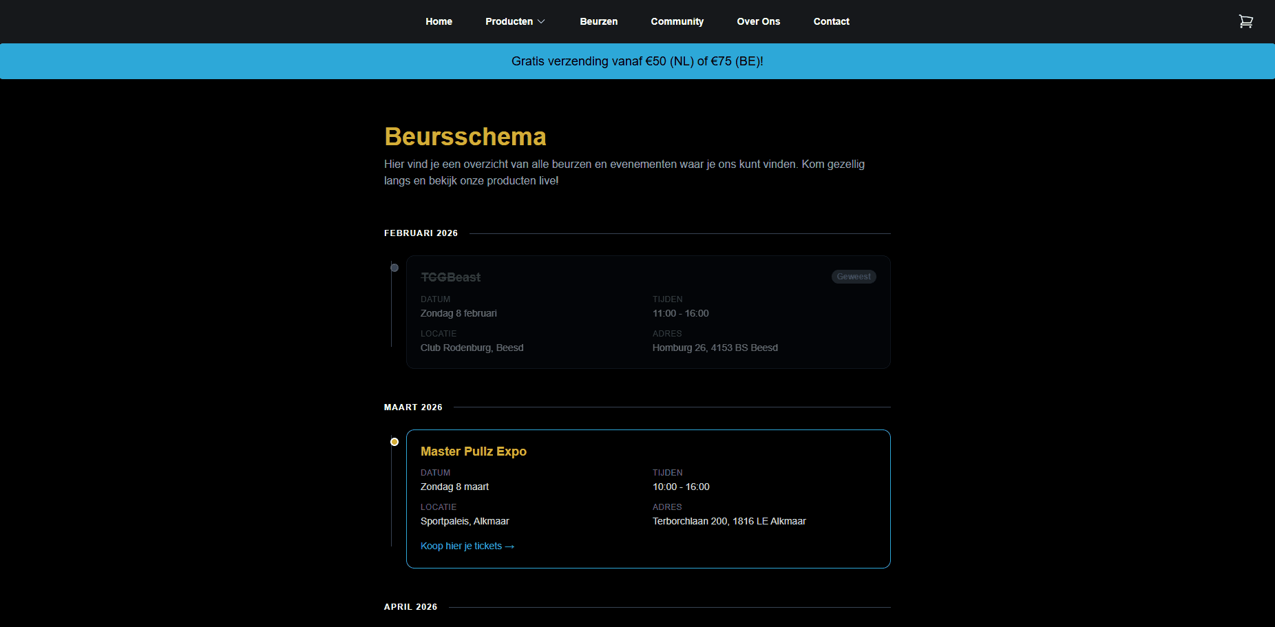The image size is (1275, 627).
Task: Go to the Home page
Action: pyautogui.click(x=439, y=21)
